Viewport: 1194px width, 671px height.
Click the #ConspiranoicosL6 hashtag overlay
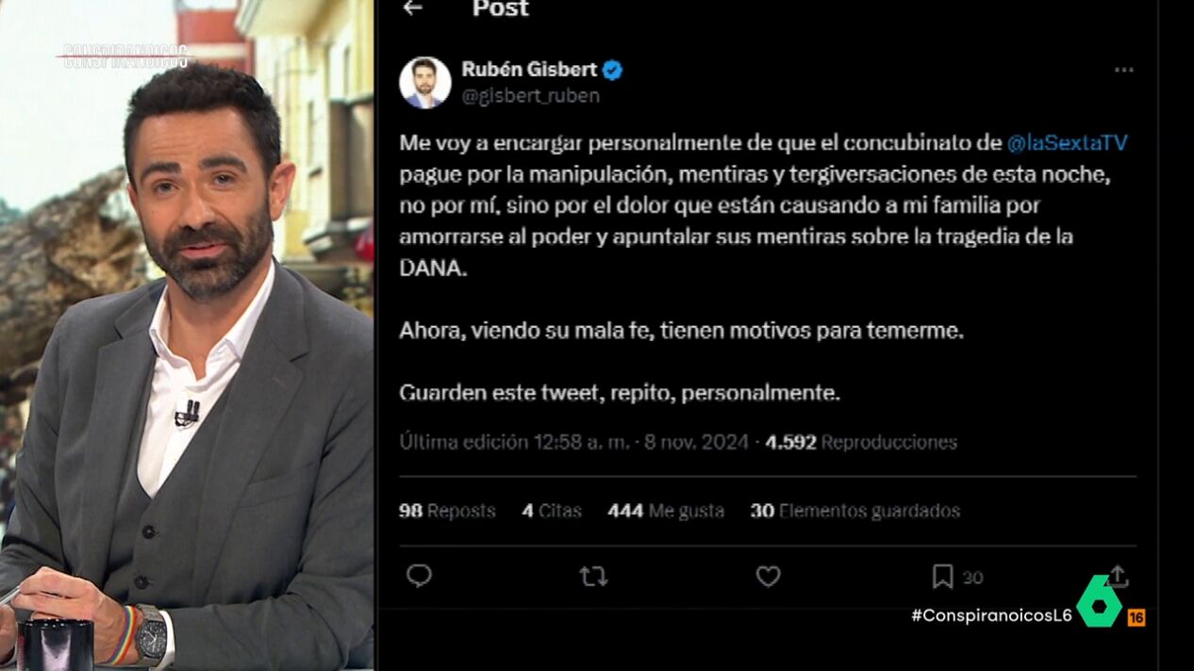[991, 615]
